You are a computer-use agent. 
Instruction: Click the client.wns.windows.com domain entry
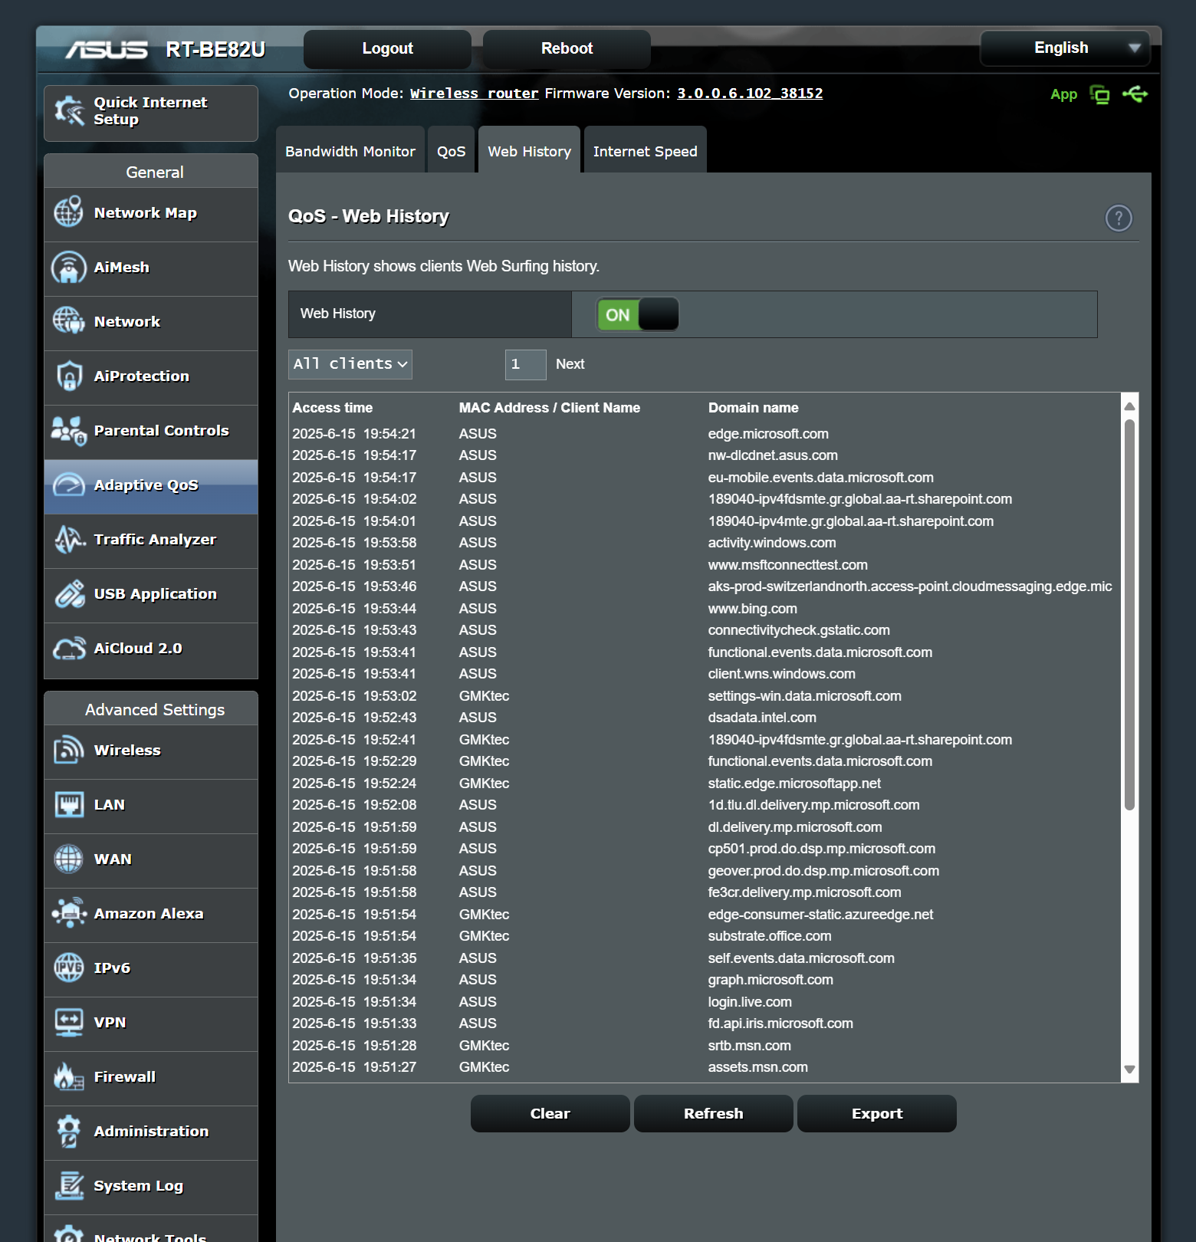pyautogui.click(x=782, y=674)
